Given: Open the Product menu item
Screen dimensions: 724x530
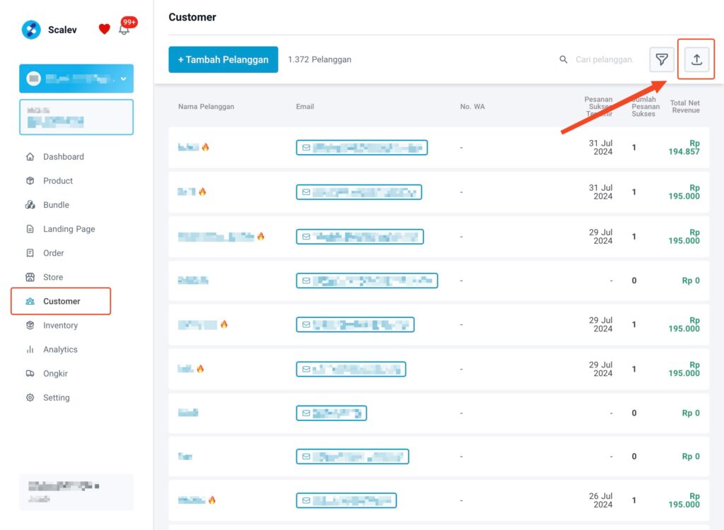Looking at the screenshot, I should click(x=58, y=180).
